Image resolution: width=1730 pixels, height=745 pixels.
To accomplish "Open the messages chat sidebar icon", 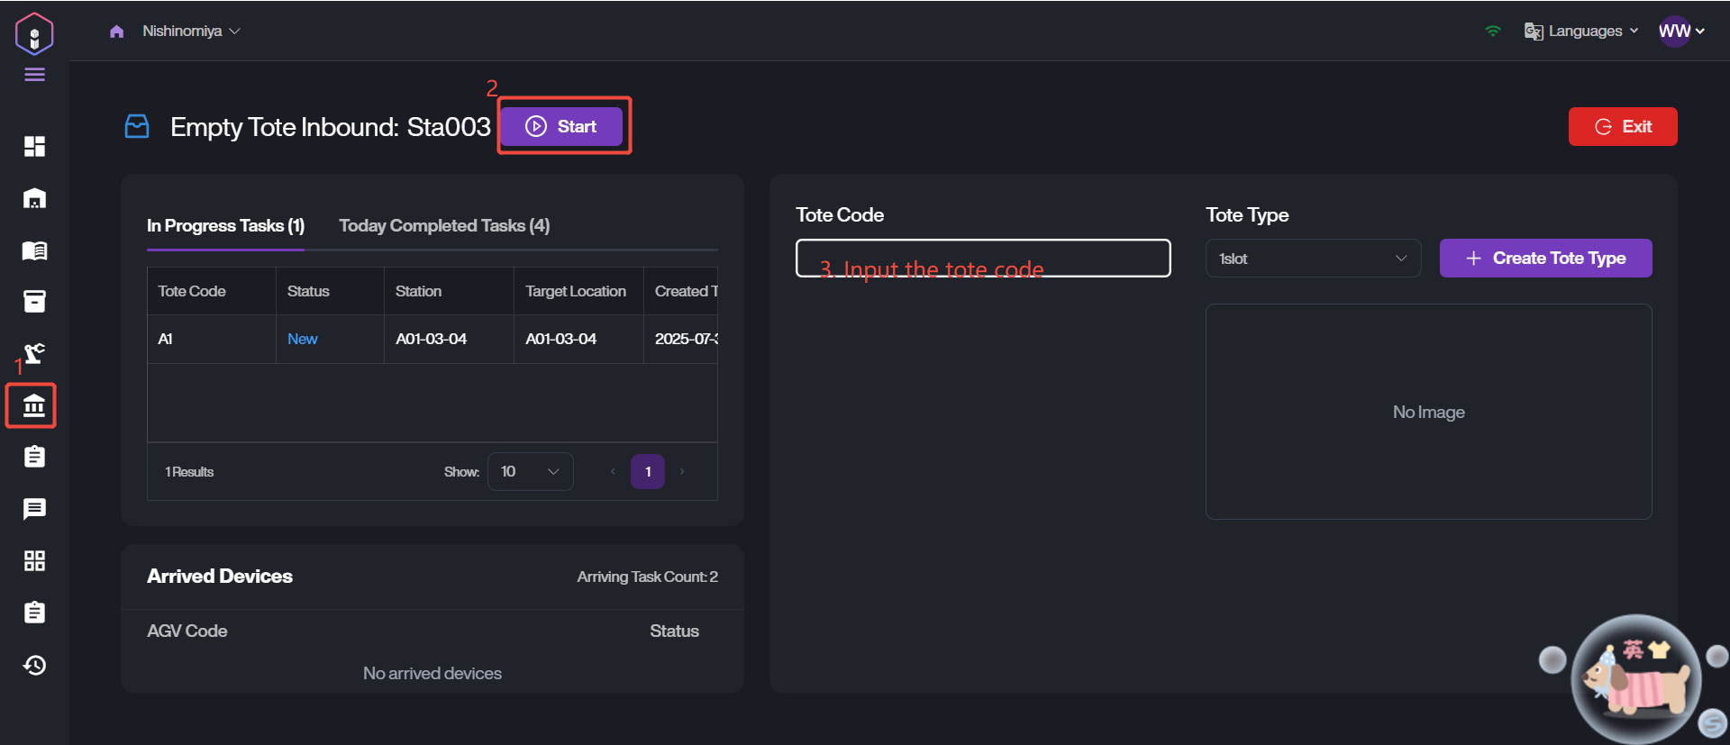I will click(x=34, y=509).
